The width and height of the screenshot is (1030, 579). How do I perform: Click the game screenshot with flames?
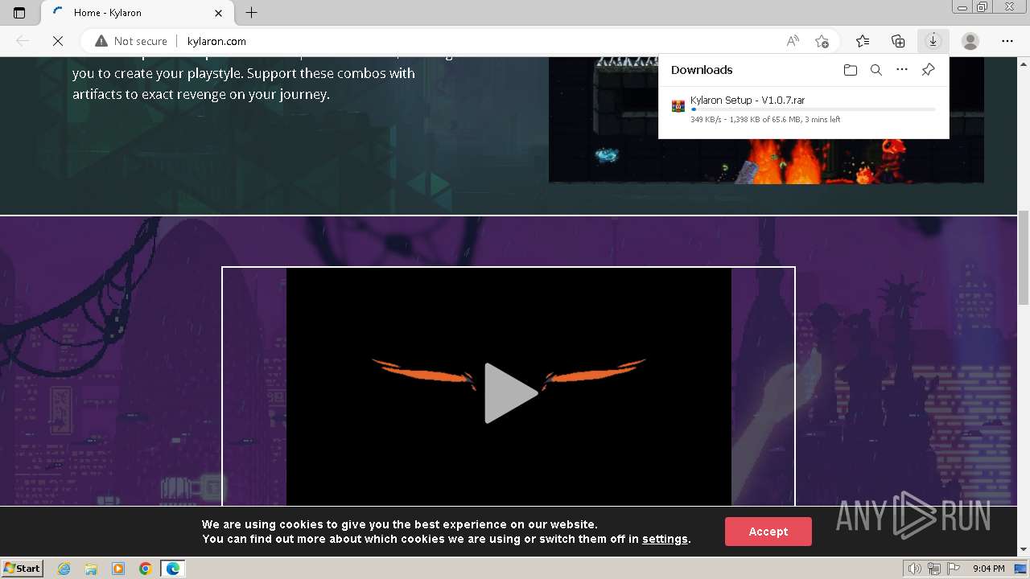[766, 120]
